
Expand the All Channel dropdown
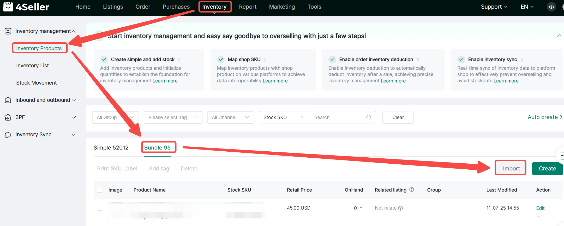click(230, 117)
